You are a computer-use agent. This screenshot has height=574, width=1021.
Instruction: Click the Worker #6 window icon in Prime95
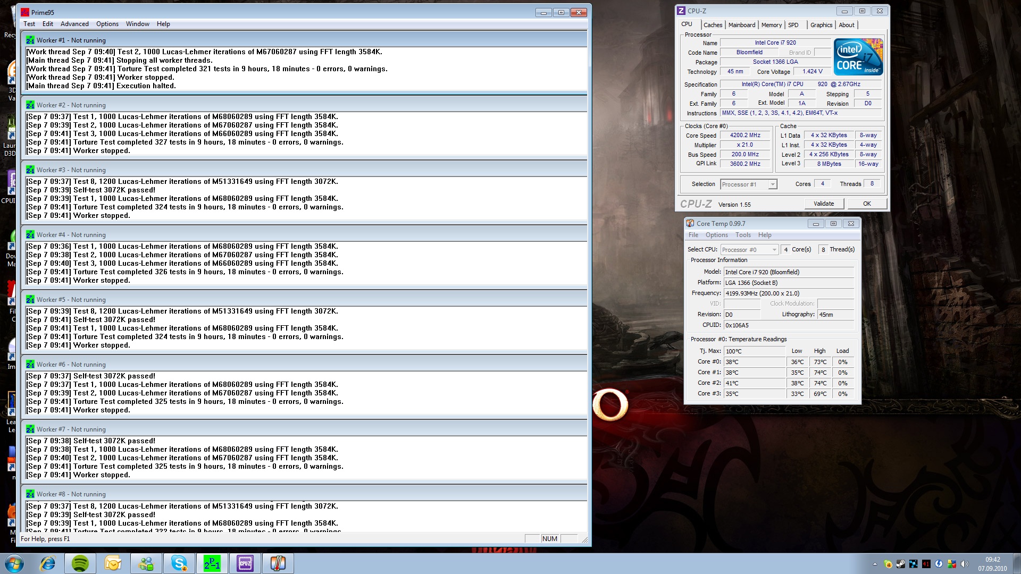30,365
